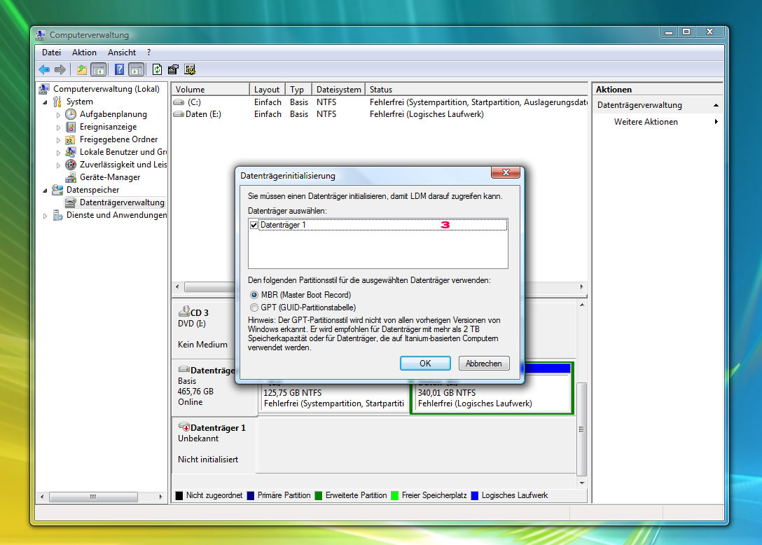Click the Datenträger 1 red-arrow disk icon
Screen dimensions: 762x545
coord(184,427)
